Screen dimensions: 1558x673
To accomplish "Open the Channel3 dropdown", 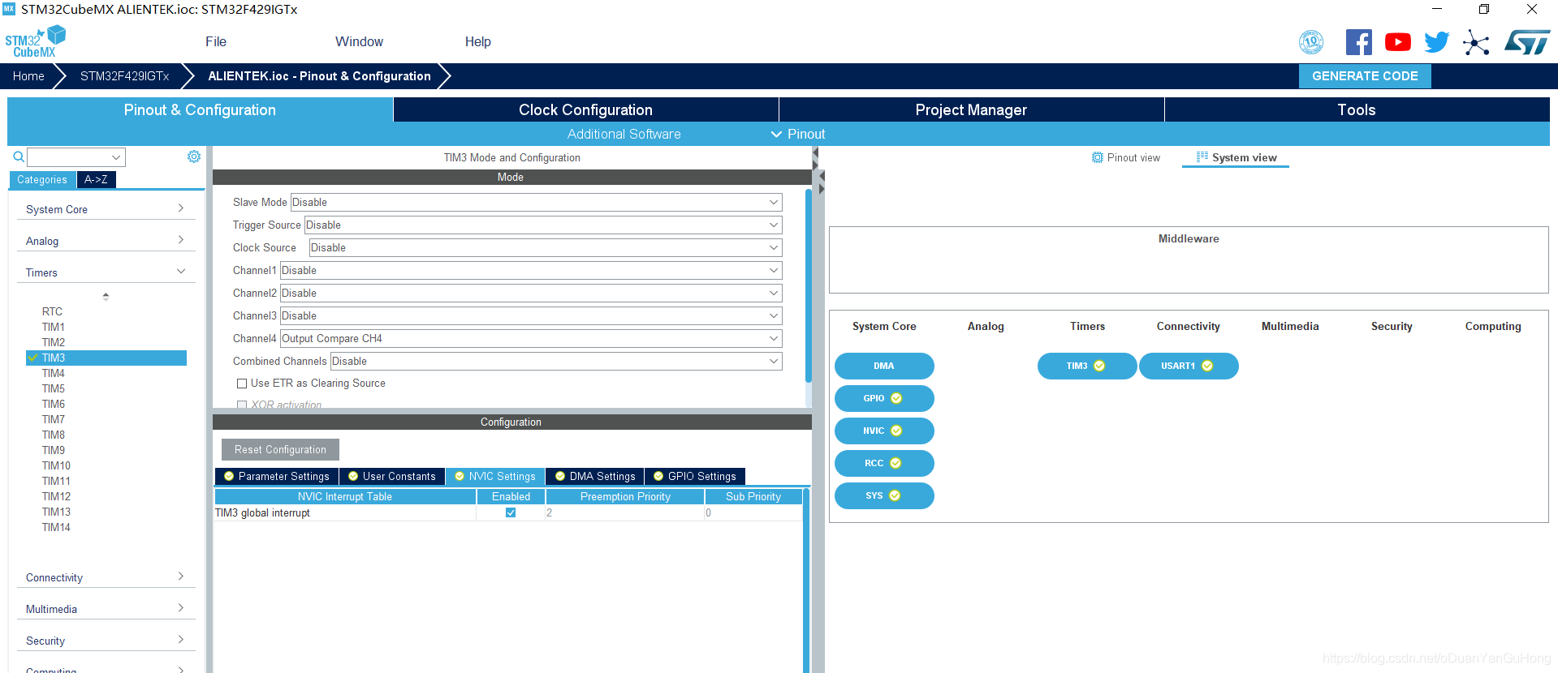I will 531,315.
